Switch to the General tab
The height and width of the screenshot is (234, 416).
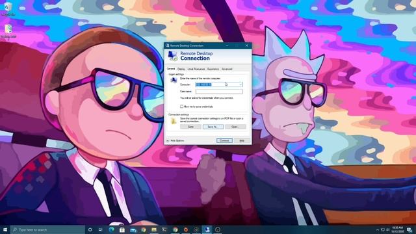click(x=171, y=69)
